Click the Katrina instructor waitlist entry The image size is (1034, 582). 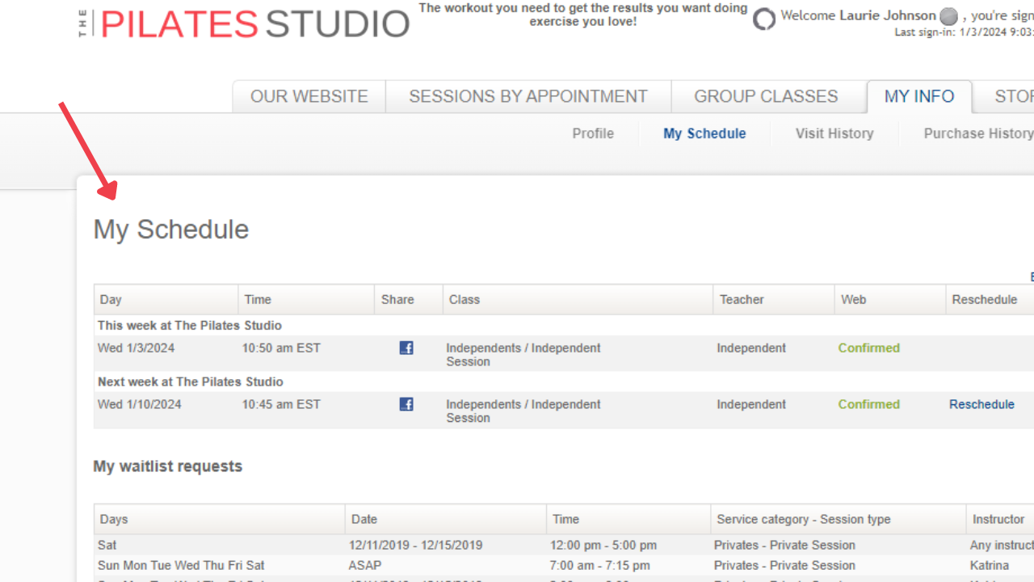pos(989,566)
